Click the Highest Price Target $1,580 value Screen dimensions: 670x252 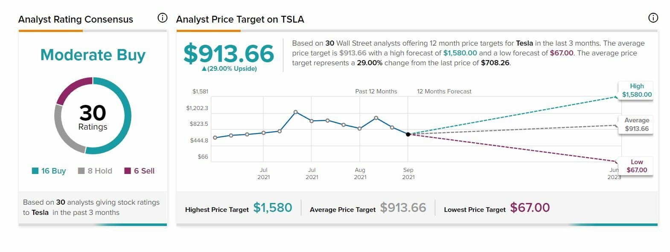273,208
